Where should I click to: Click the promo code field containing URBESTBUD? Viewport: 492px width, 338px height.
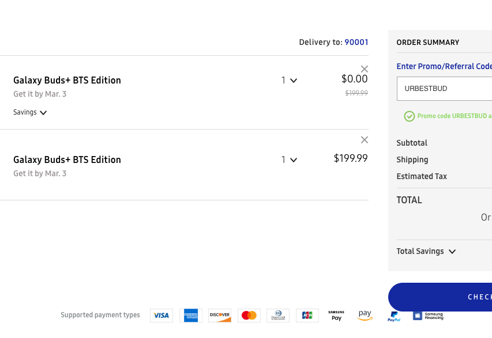click(x=444, y=89)
